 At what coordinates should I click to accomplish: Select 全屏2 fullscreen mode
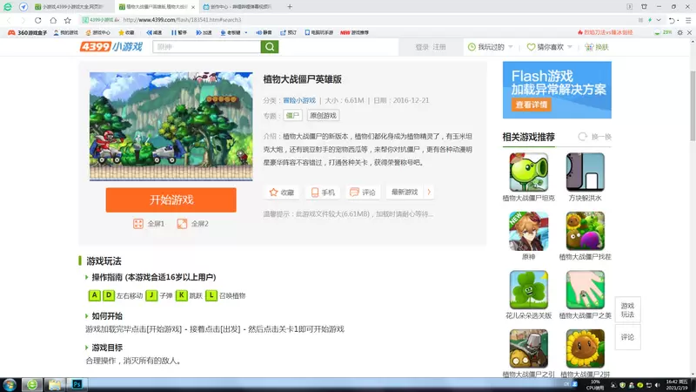click(x=193, y=224)
